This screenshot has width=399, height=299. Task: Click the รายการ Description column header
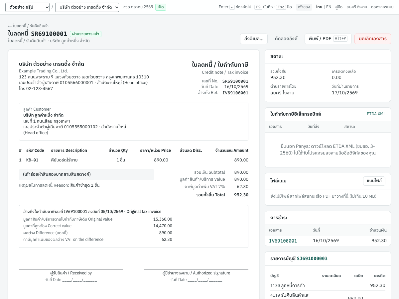[x=69, y=150]
